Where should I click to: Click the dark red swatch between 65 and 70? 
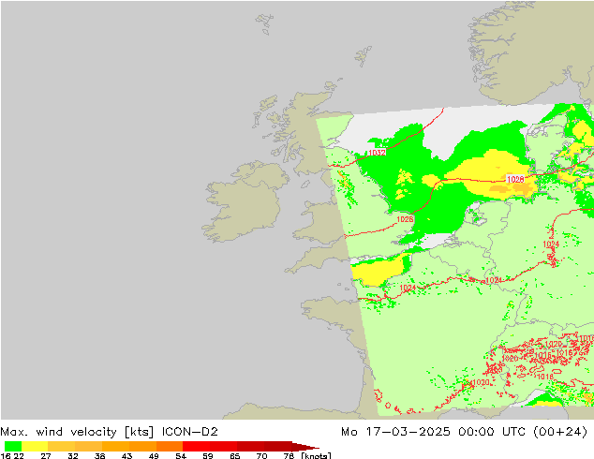coord(250,446)
